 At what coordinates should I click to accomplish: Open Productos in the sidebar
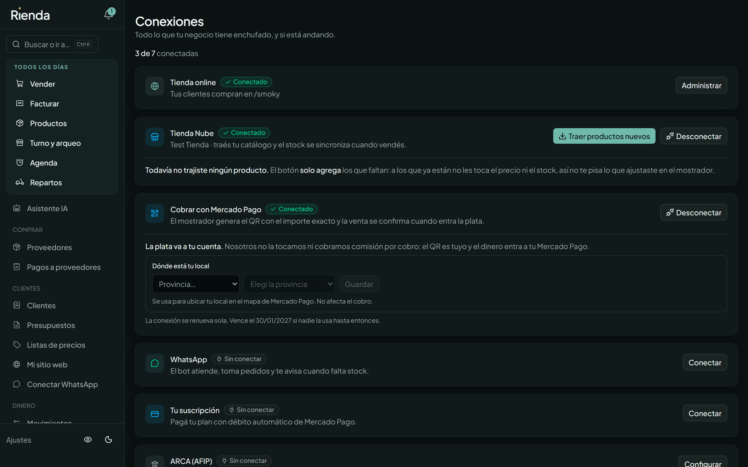tap(62, 123)
